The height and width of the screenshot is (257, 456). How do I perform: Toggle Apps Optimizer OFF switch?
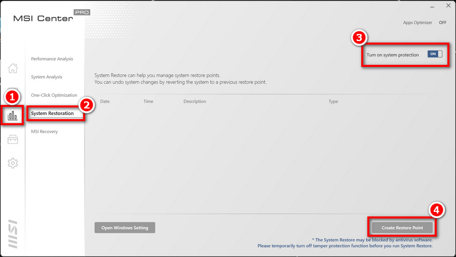(x=443, y=22)
